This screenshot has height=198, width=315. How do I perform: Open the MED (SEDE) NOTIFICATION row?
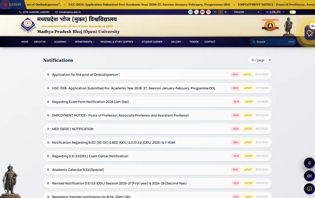tap(157, 129)
